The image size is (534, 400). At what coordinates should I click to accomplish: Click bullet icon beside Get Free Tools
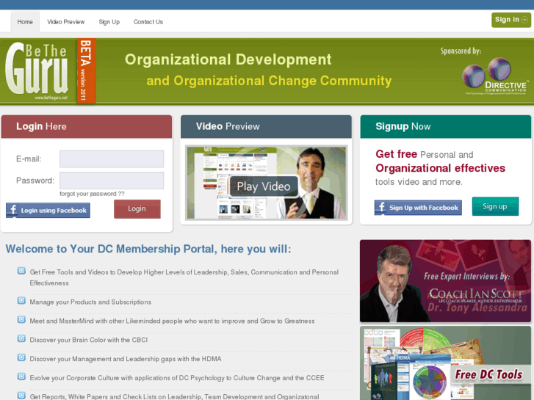click(x=21, y=271)
